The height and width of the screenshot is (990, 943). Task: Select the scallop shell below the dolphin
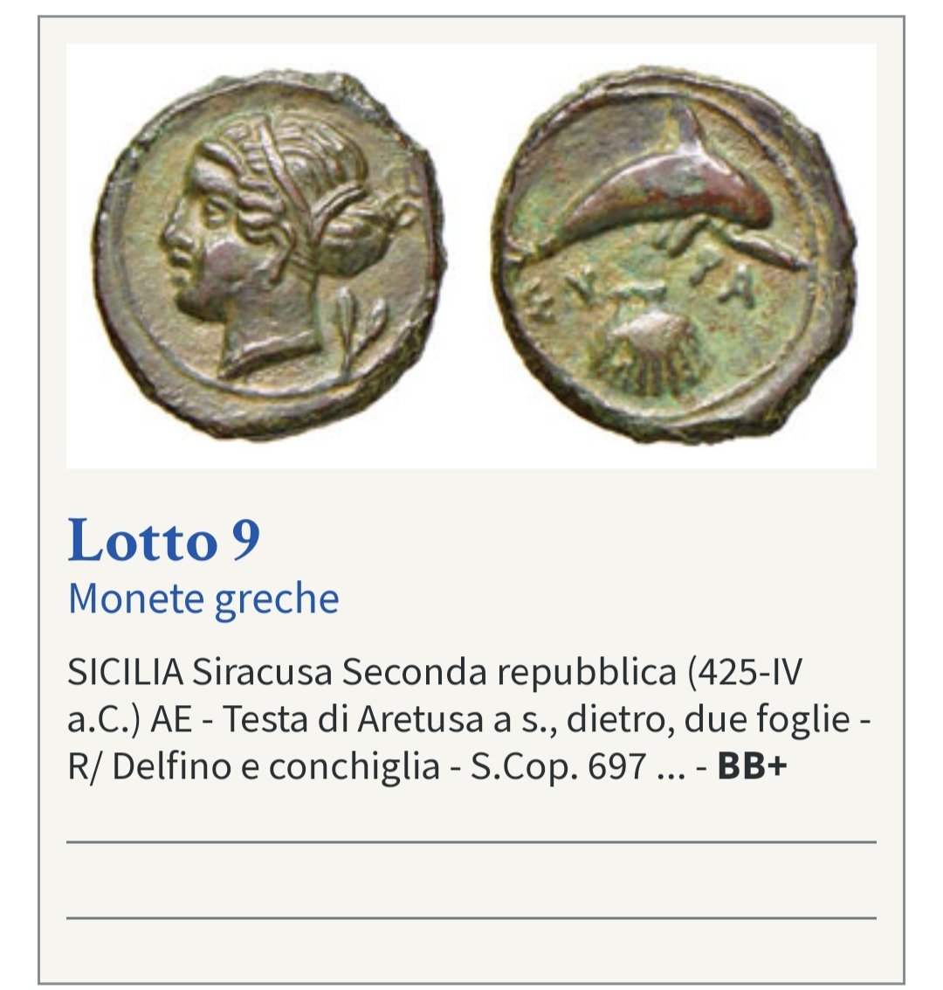pos(650,350)
